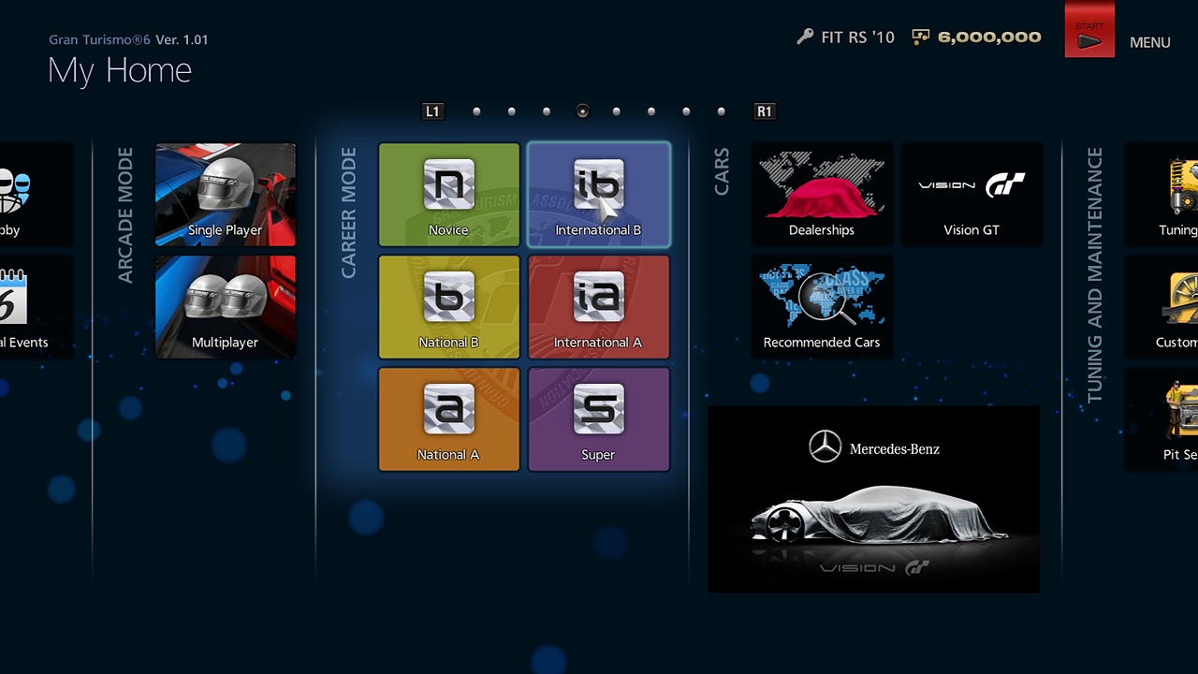Select the International B career tile
The height and width of the screenshot is (674, 1198).
(x=598, y=195)
